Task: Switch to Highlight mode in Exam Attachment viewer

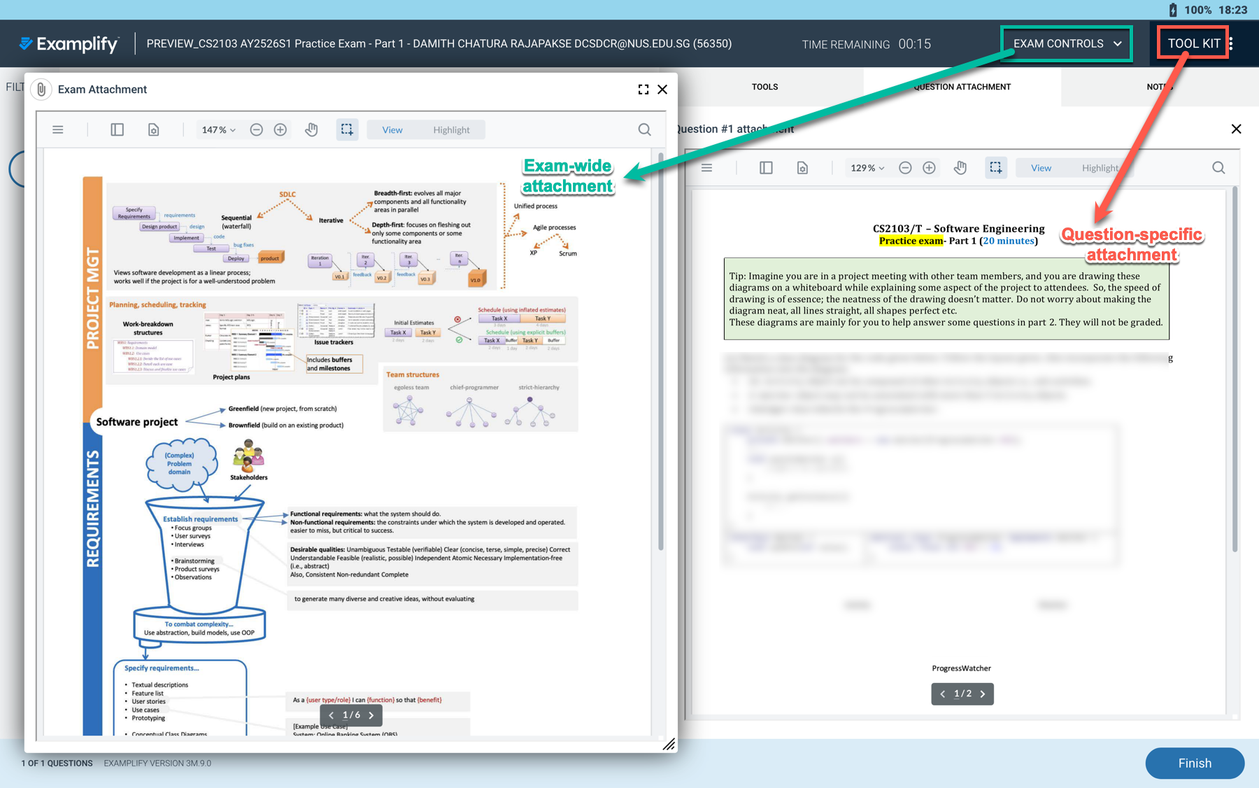Action: pyautogui.click(x=451, y=130)
